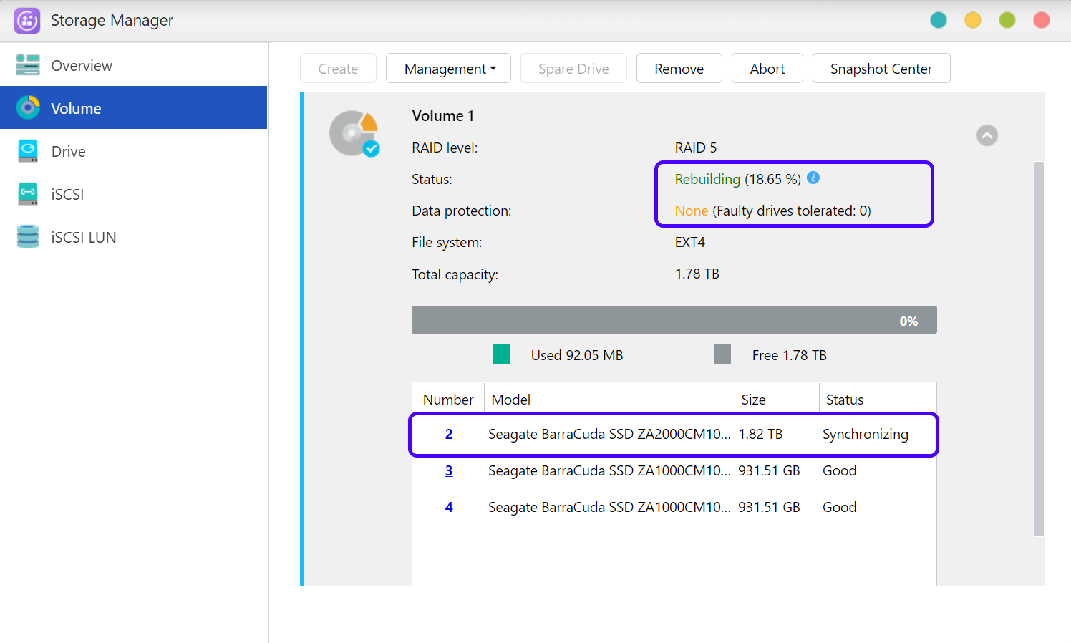This screenshot has height=643, width=1071.
Task: Click the Drive icon in sidebar
Action: tap(28, 151)
